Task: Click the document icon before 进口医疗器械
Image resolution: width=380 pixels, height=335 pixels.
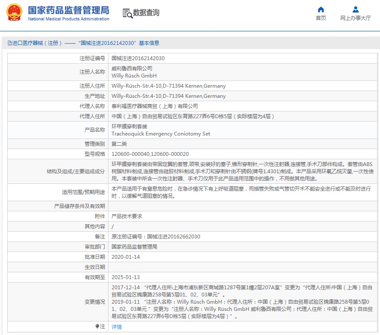Action: 10,43
